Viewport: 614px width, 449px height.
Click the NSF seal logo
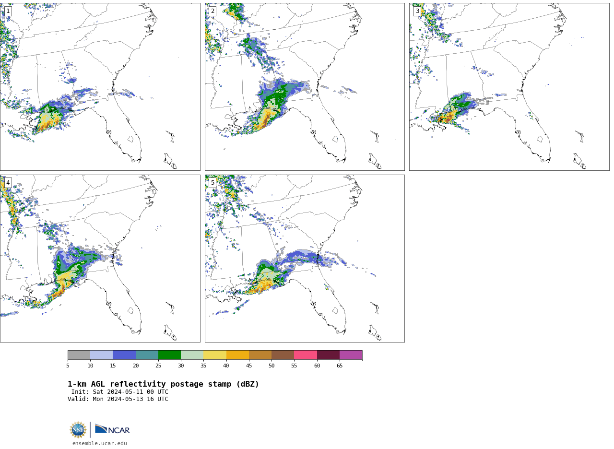point(78,430)
